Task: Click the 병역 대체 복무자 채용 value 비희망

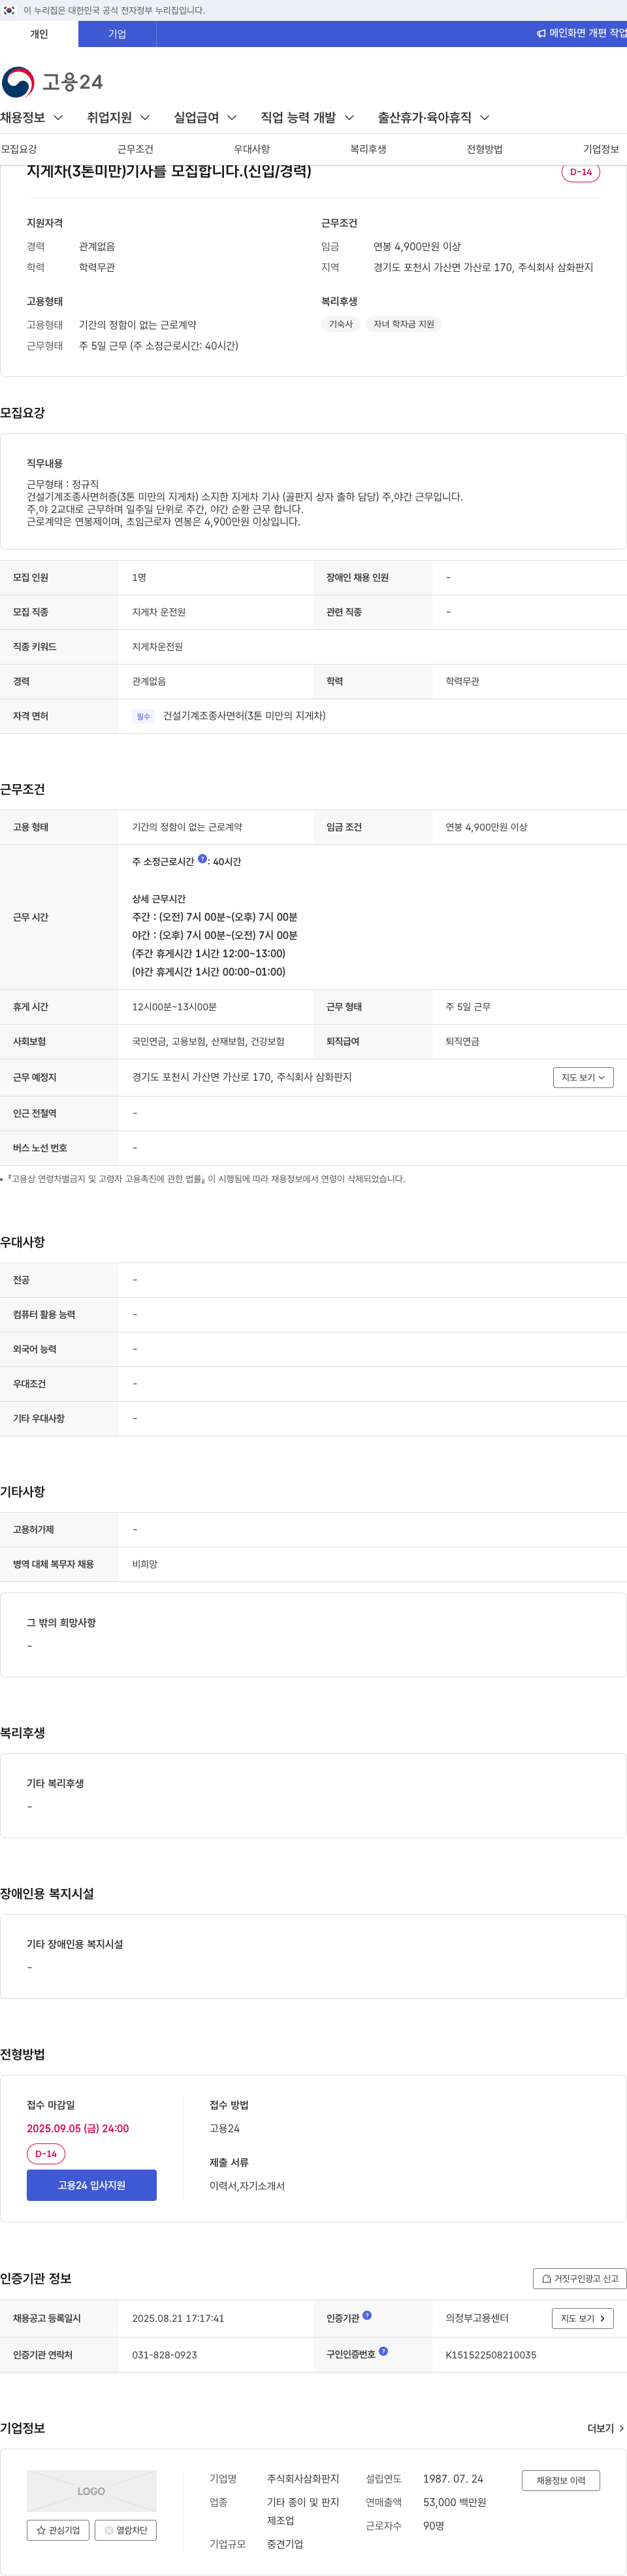Action: coord(145,1564)
